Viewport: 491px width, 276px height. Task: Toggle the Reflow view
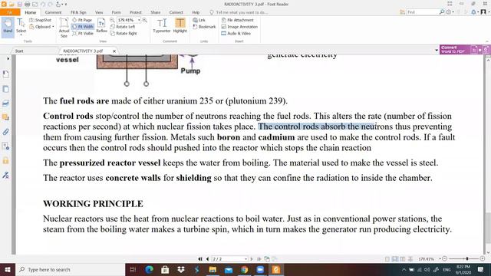[x=101, y=25]
